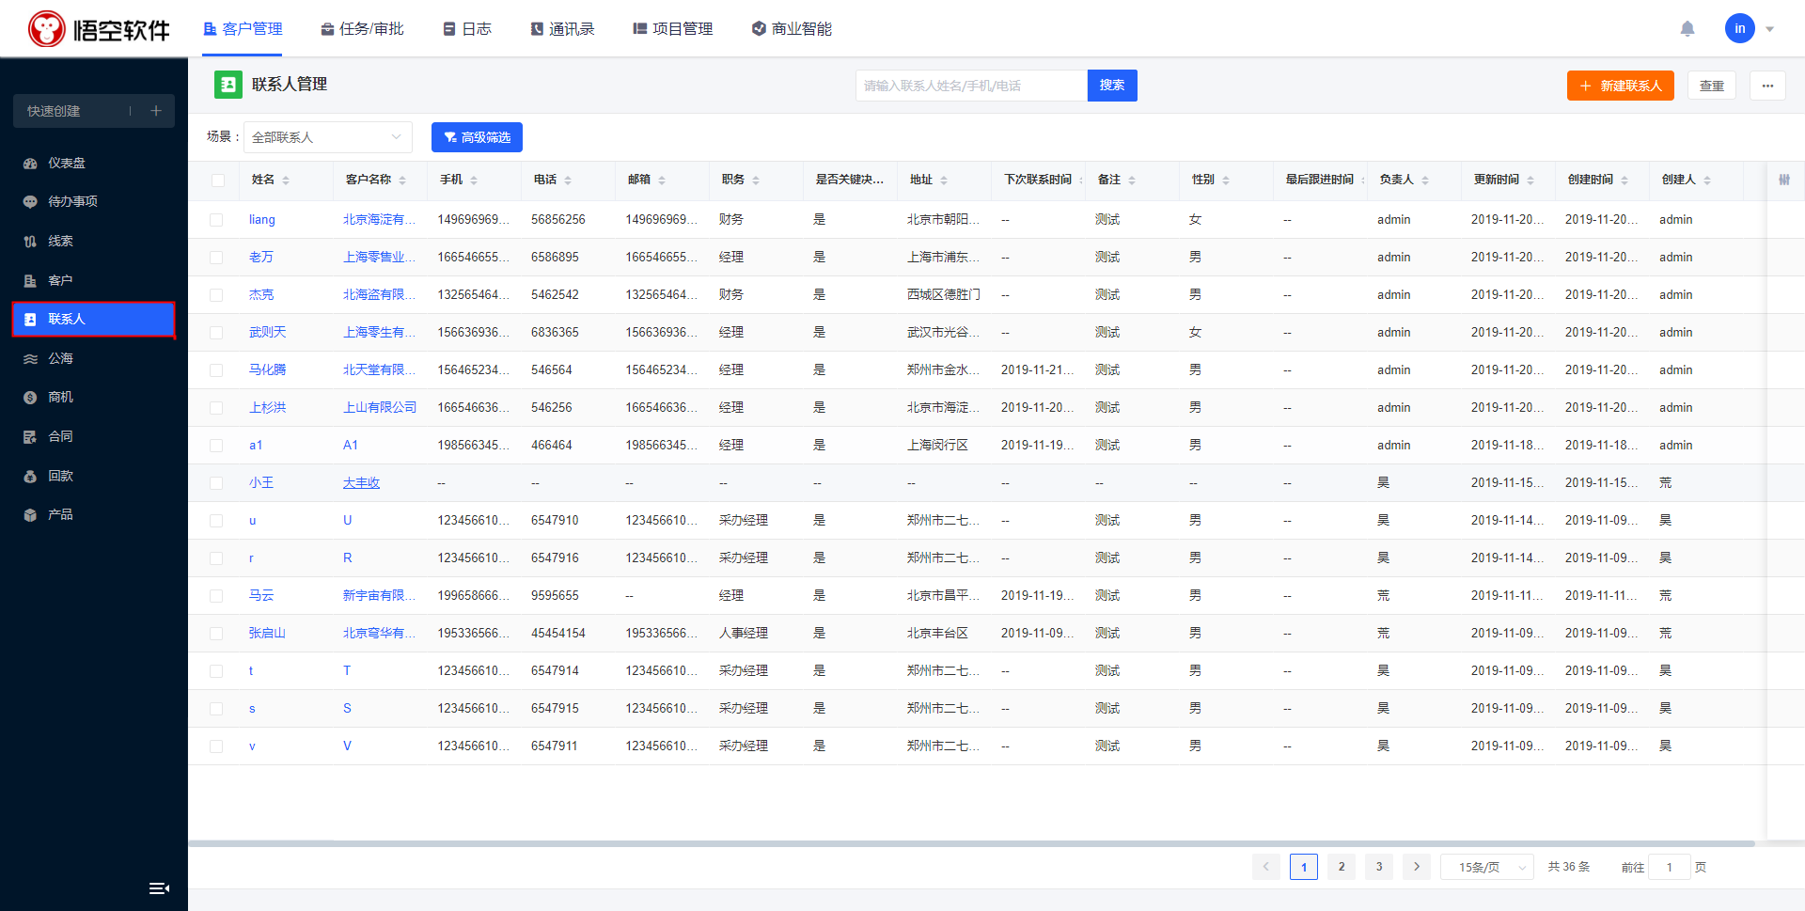The image size is (1805, 911).
Task: Sort by 职务 column arrows
Action: click(x=756, y=180)
